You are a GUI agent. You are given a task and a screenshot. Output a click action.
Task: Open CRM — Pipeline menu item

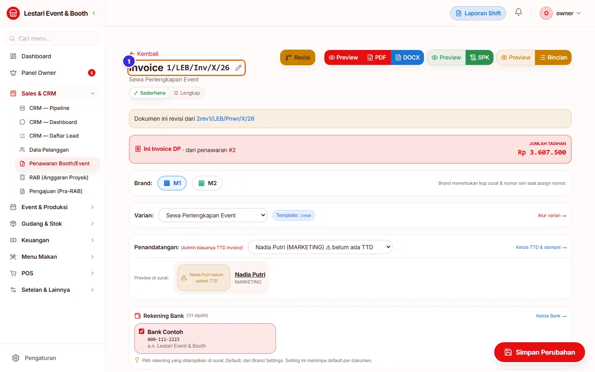click(58, 108)
